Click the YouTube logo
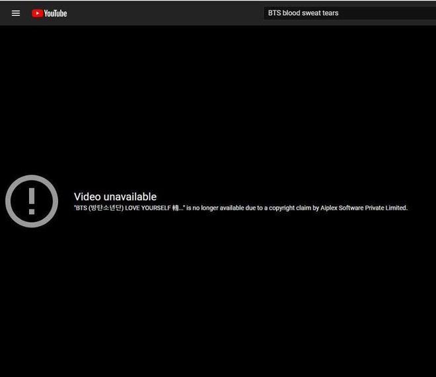Screen dimensions: 436x377 (50, 13)
